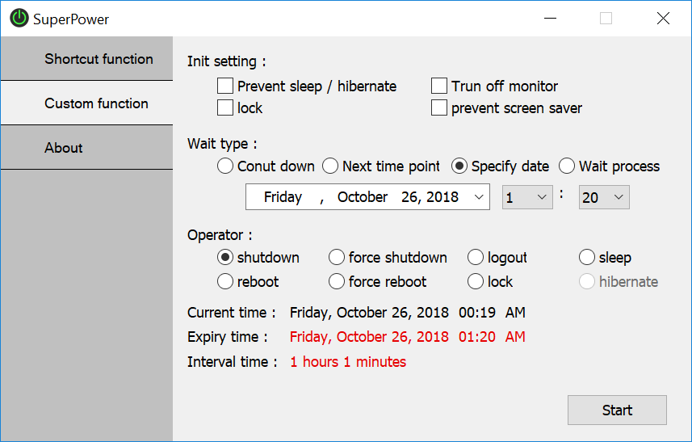Close the SuperPower window

663,19
